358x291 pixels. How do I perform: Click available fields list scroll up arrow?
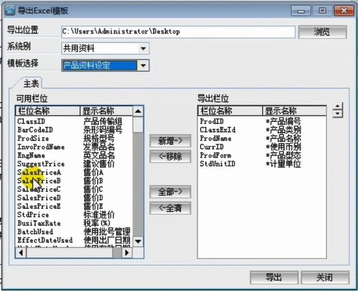(x=138, y=111)
